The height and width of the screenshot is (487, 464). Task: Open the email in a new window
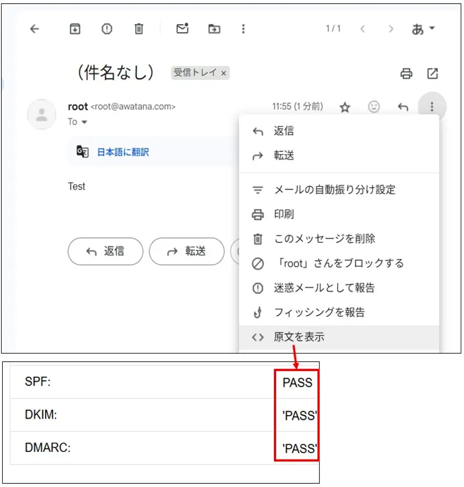click(x=433, y=74)
